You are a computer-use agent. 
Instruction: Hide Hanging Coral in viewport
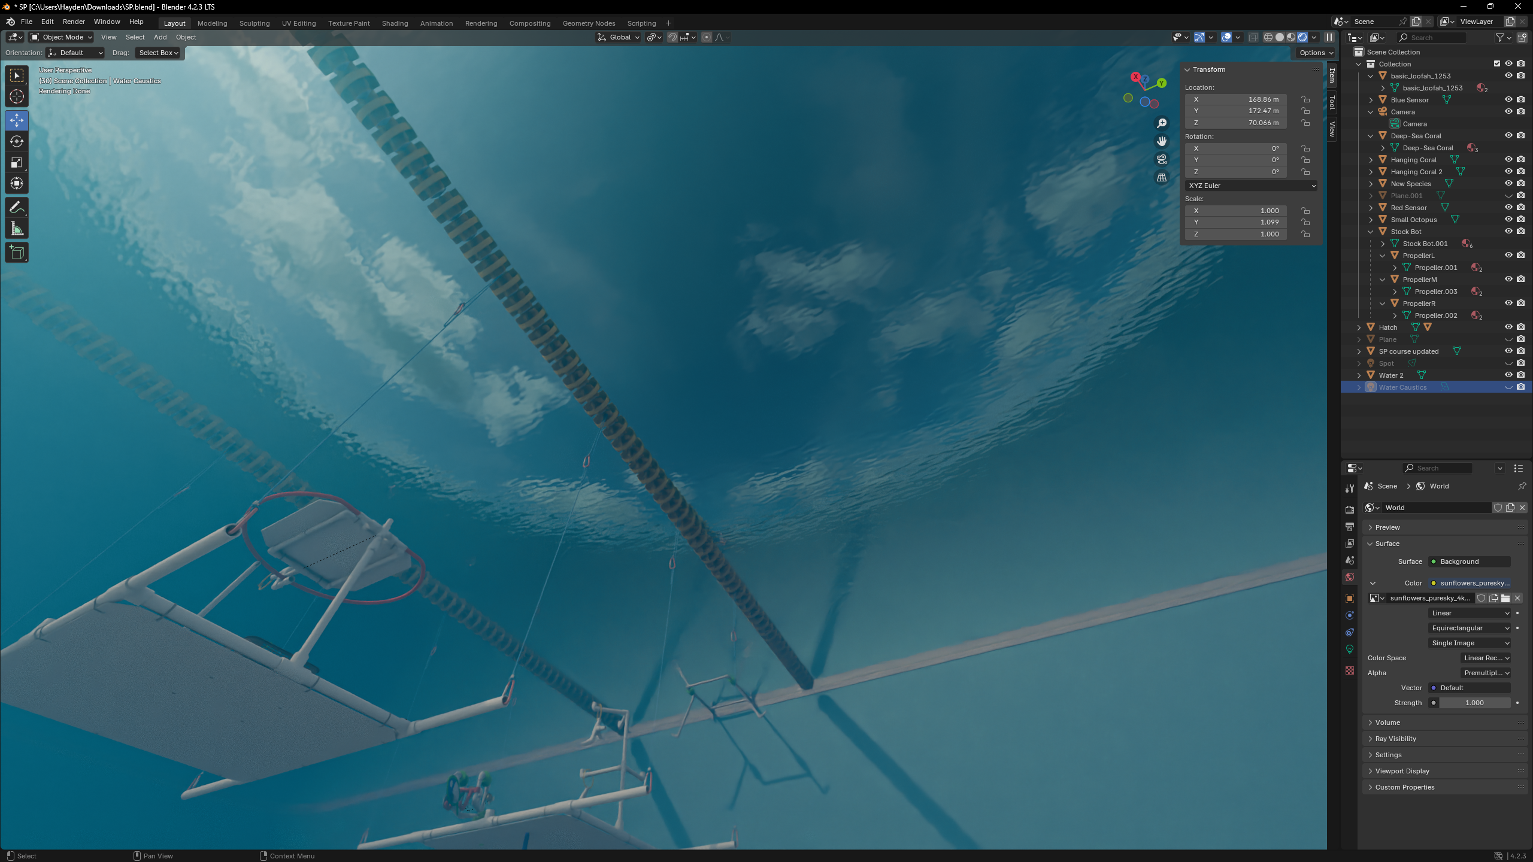click(1508, 159)
